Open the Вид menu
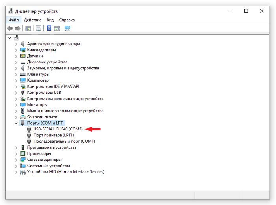 [50, 20]
